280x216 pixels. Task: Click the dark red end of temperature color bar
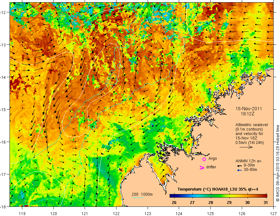(x=266, y=196)
